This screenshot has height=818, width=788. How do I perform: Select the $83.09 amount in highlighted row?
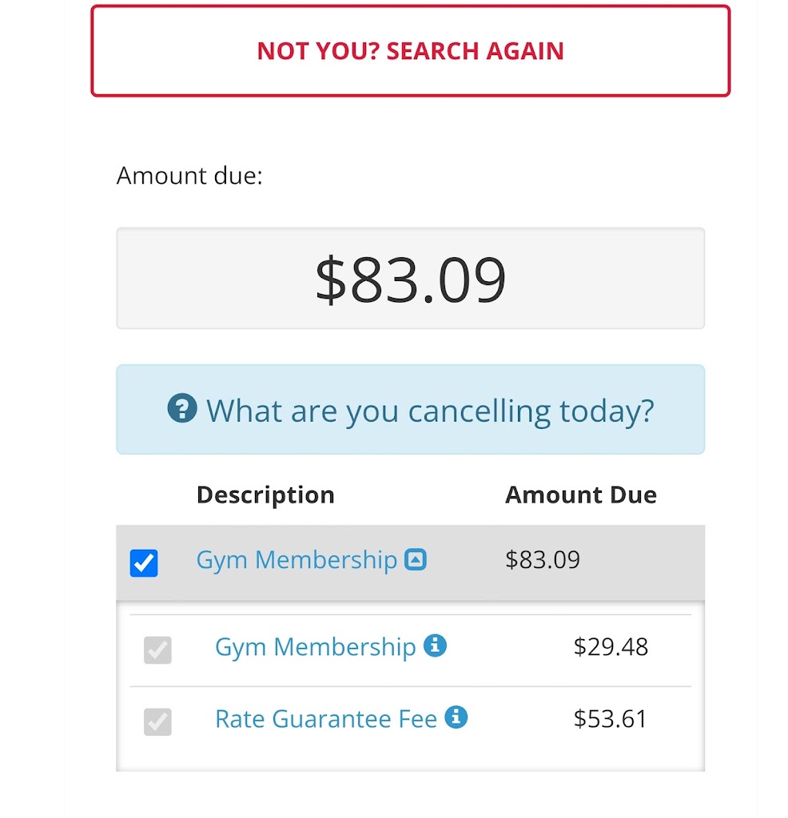pos(543,560)
